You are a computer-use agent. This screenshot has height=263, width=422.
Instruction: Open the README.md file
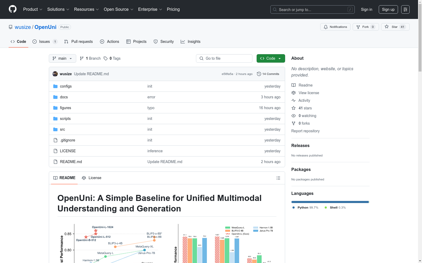pyautogui.click(x=71, y=162)
